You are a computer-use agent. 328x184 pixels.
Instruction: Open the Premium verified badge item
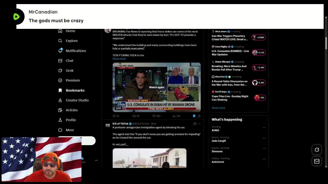point(69,80)
